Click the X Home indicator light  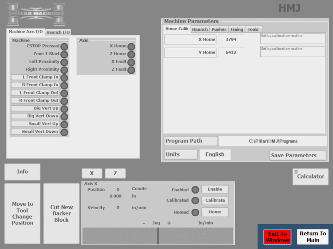(131, 46)
